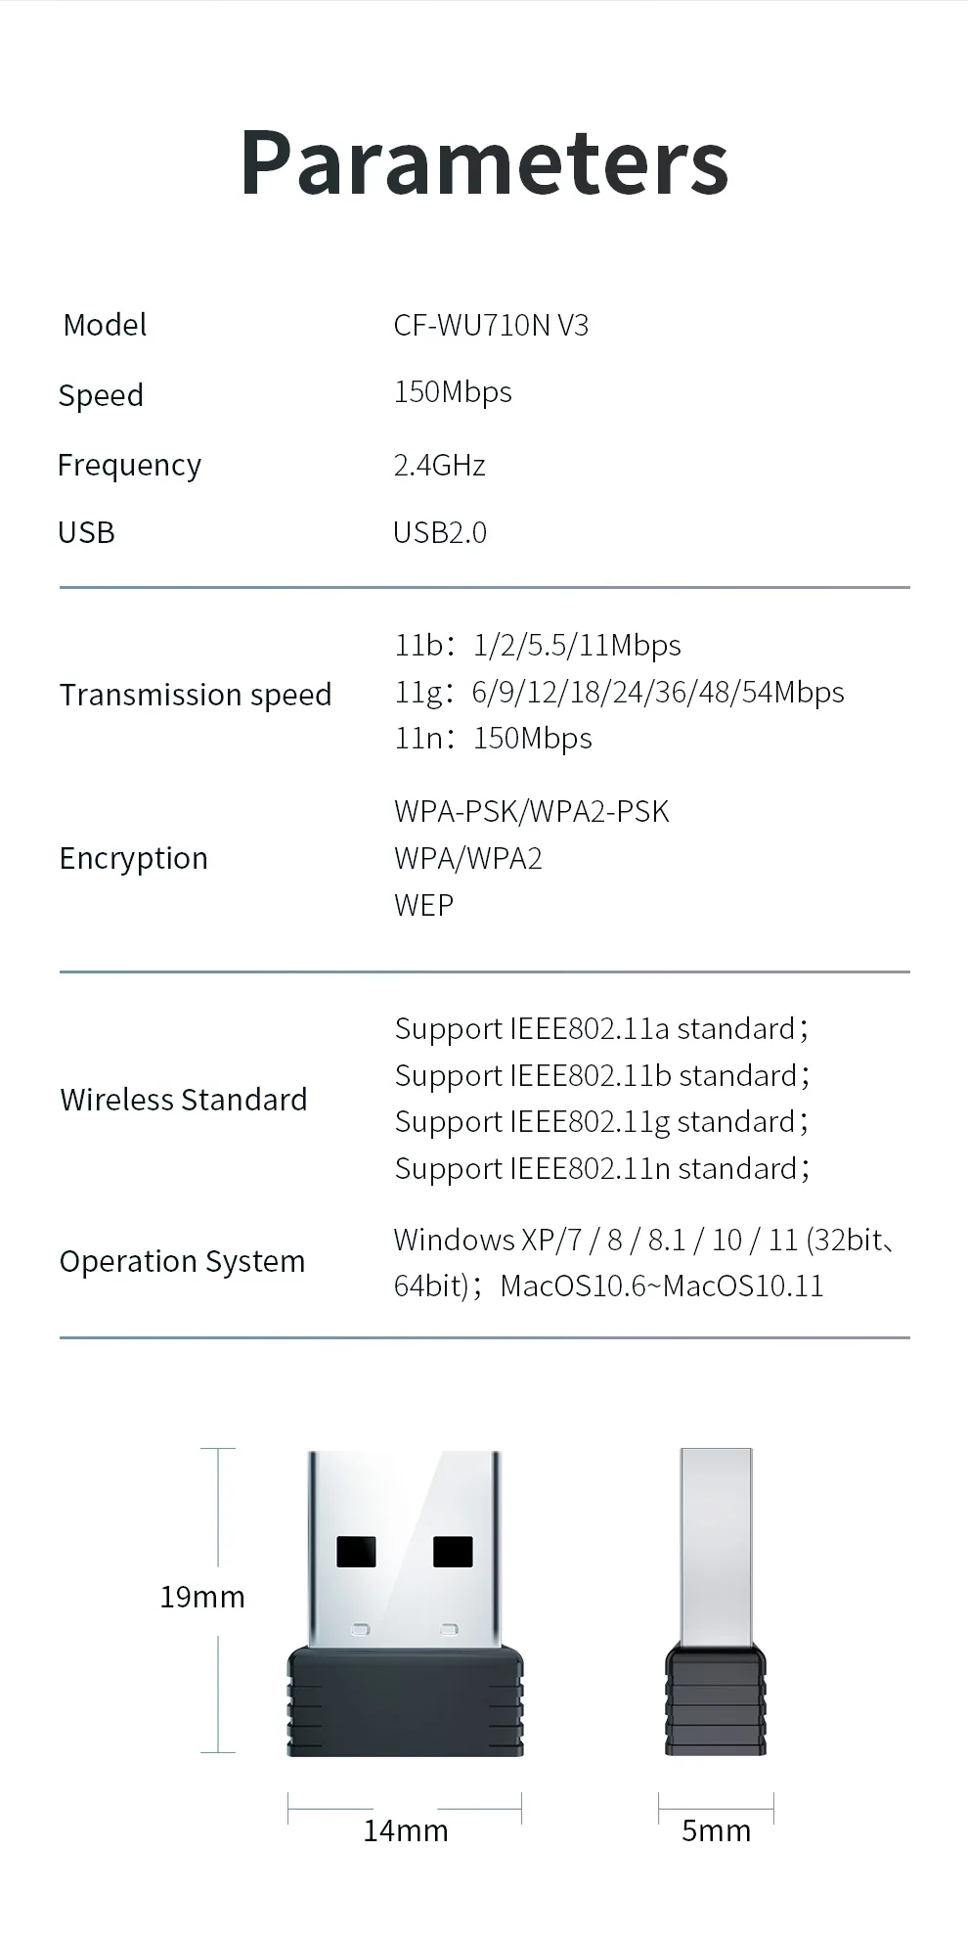Click the IEEE802.11a standard line
Image resolution: width=968 pixels, height=1941 pixels.
[601, 1029]
